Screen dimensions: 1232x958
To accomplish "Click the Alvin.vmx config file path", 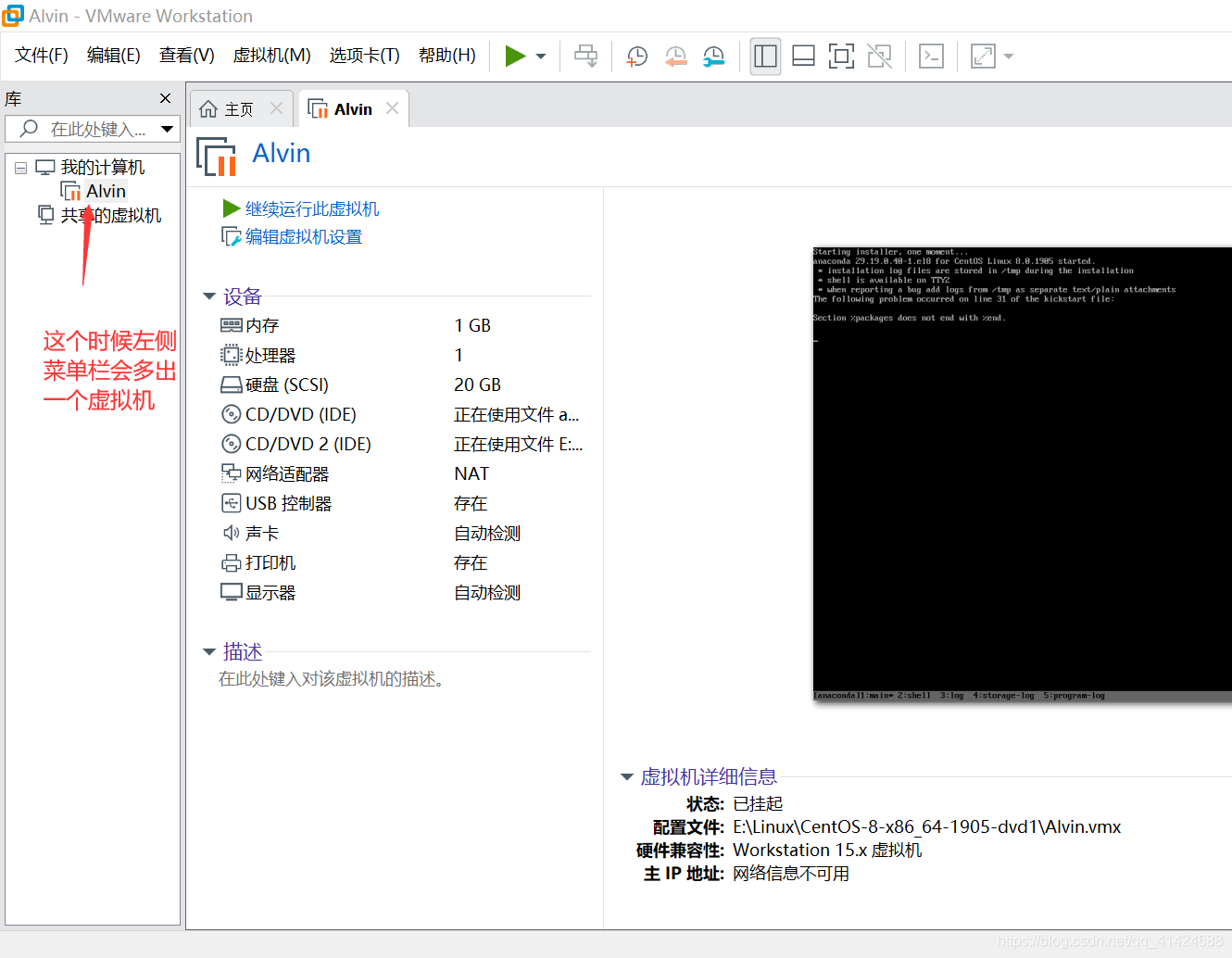I will 926,826.
